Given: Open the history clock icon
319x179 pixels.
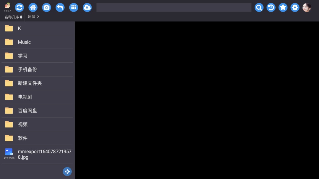Looking at the screenshot, I should click(x=271, y=7).
